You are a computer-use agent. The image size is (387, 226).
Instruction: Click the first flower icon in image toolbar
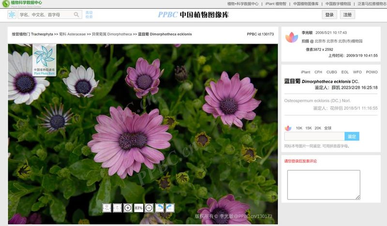pos(106,208)
